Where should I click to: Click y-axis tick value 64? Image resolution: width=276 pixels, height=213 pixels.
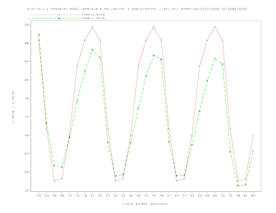[x=26, y=153]
